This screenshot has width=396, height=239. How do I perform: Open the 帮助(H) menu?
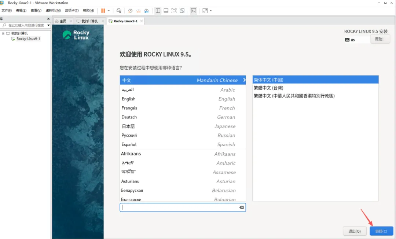click(88, 10)
